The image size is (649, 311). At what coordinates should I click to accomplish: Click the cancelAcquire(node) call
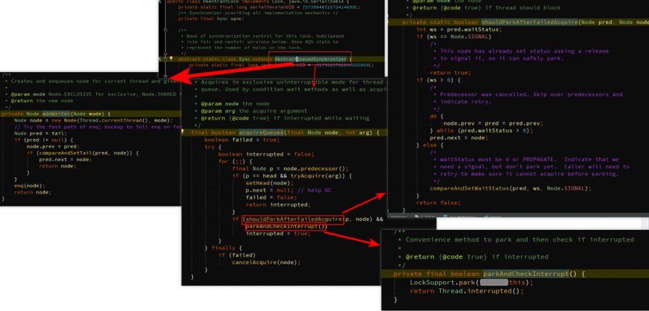coord(265,262)
